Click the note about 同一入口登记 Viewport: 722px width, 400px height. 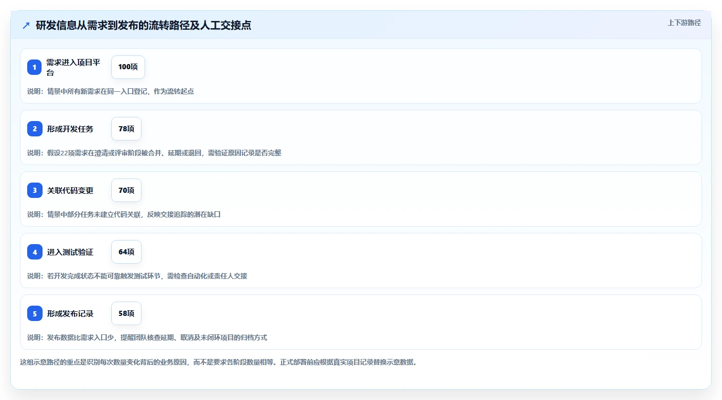tap(110, 91)
